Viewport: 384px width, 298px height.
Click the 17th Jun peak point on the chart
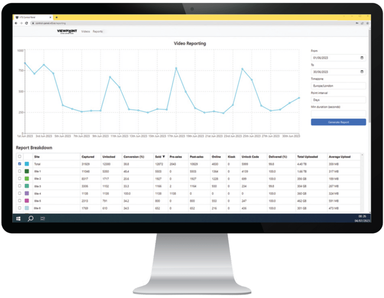176,68
